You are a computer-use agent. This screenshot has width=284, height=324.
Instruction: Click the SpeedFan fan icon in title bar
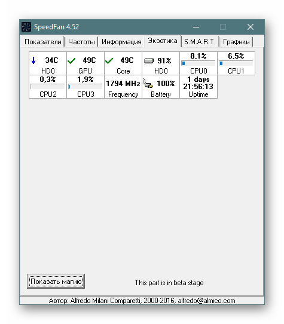coord(26,27)
